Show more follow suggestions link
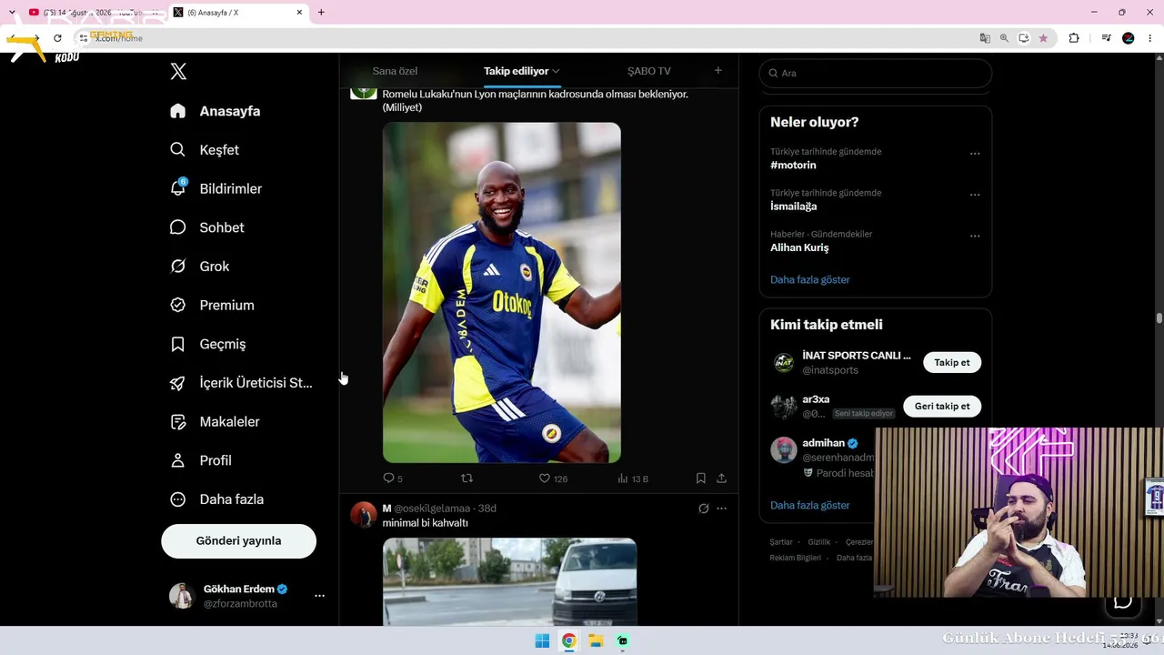Viewport: 1164px width, 655px height. pyautogui.click(x=809, y=506)
